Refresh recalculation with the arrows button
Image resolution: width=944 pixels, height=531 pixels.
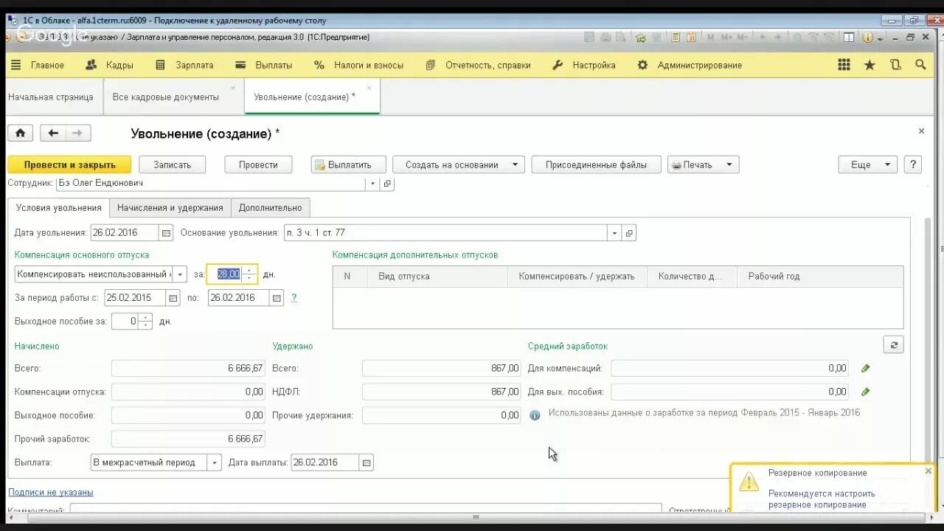point(893,344)
